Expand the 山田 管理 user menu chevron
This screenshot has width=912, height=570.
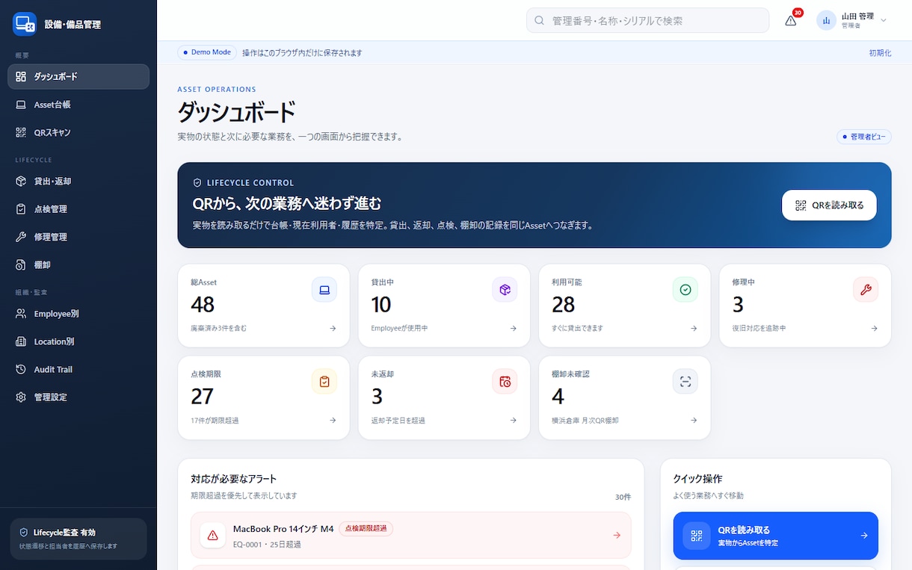(884, 20)
